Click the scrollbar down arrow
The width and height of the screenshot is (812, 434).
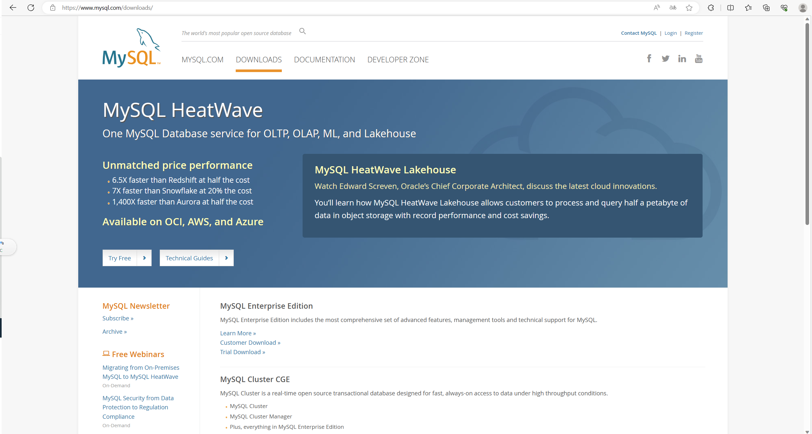[x=807, y=431]
